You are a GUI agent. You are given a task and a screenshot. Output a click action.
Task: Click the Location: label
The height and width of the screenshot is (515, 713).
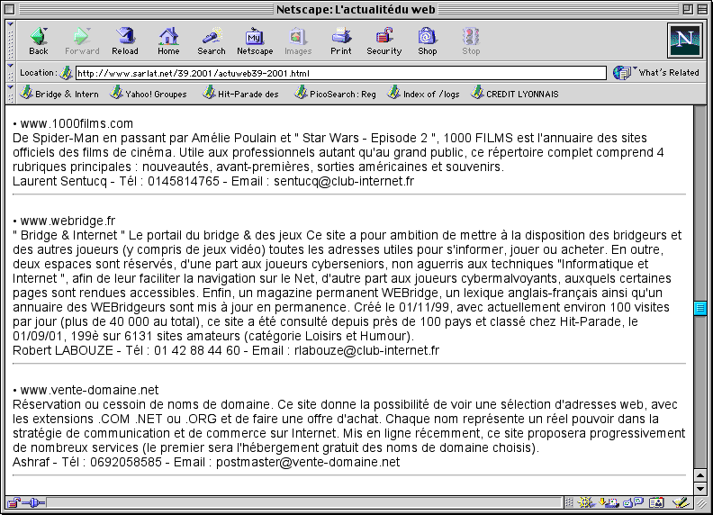click(38, 72)
